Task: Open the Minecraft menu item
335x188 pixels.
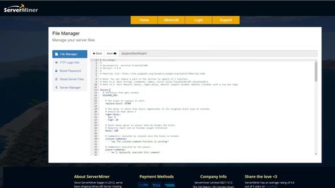Action: tap(171, 20)
